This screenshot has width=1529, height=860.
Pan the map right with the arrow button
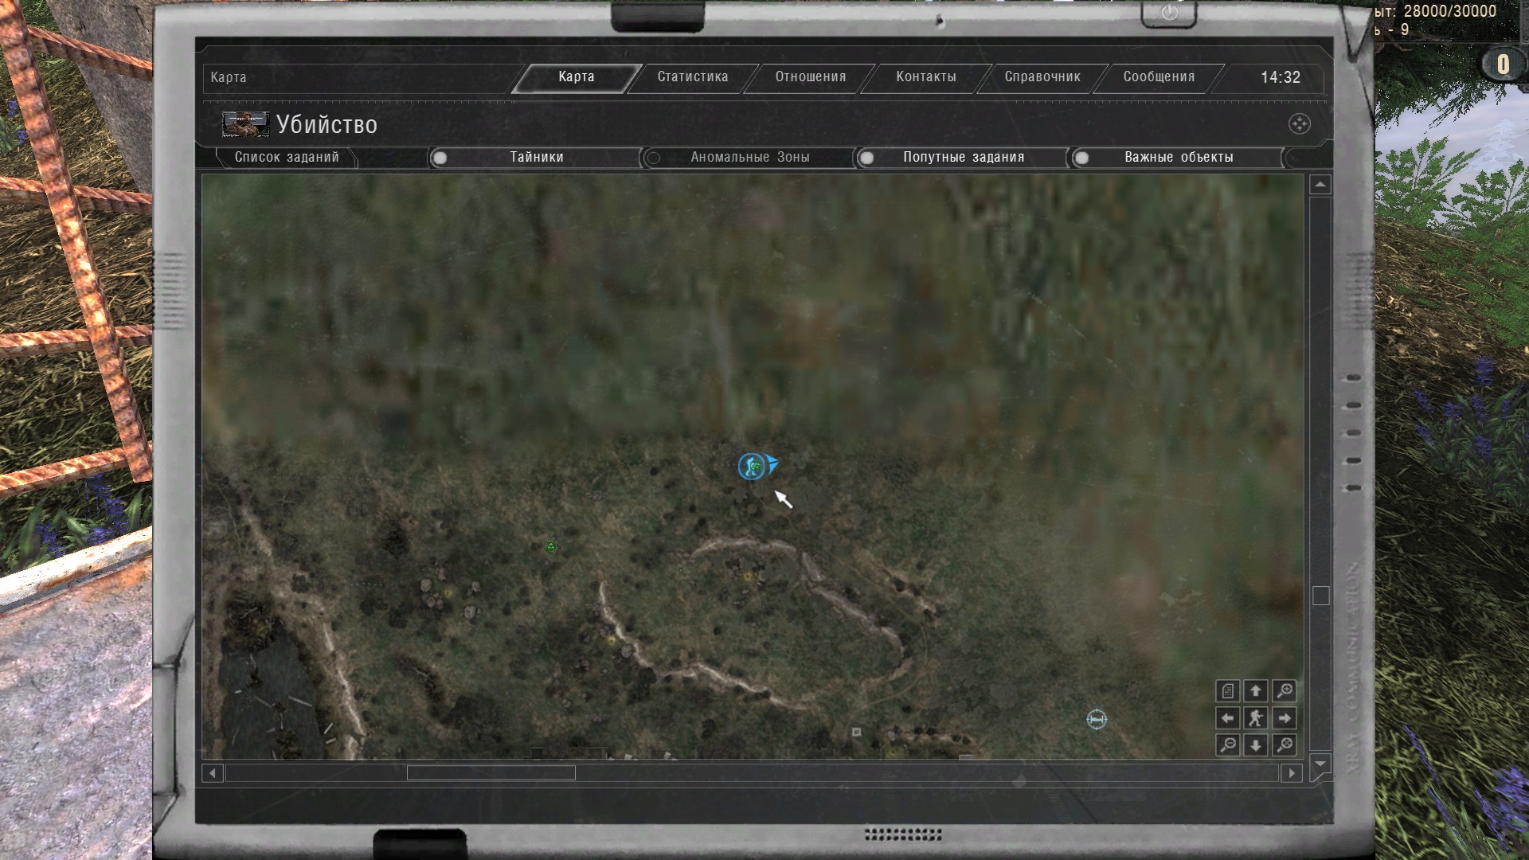click(x=1284, y=718)
